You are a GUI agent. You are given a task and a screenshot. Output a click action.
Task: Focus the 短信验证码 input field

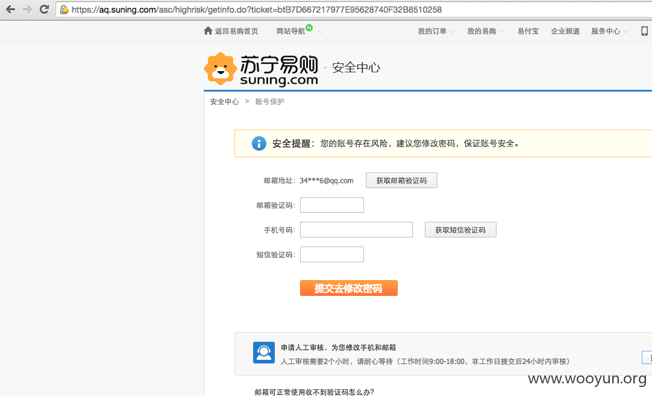(332, 254)
